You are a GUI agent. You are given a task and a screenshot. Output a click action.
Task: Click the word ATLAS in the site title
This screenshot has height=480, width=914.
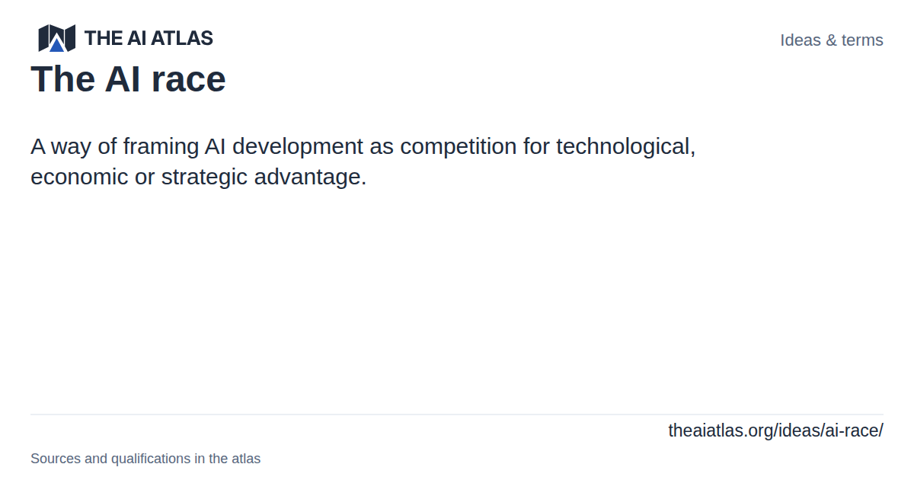(x=181, y=38)
